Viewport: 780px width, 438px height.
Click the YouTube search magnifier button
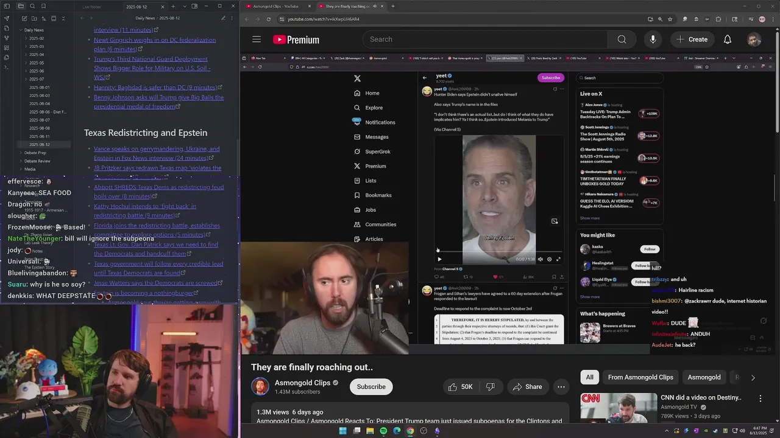(622, 40)
